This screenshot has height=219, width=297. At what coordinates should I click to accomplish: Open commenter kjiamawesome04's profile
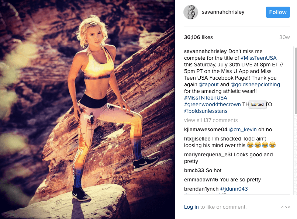[x=206, y=130]
